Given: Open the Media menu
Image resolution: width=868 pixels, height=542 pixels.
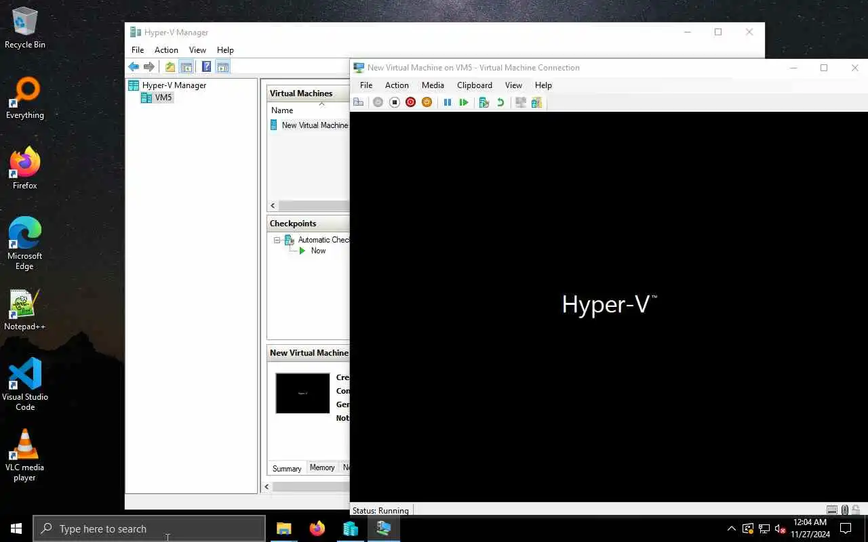Looking at the screenshot, I should pyautogui.click(x=433, y=85).
